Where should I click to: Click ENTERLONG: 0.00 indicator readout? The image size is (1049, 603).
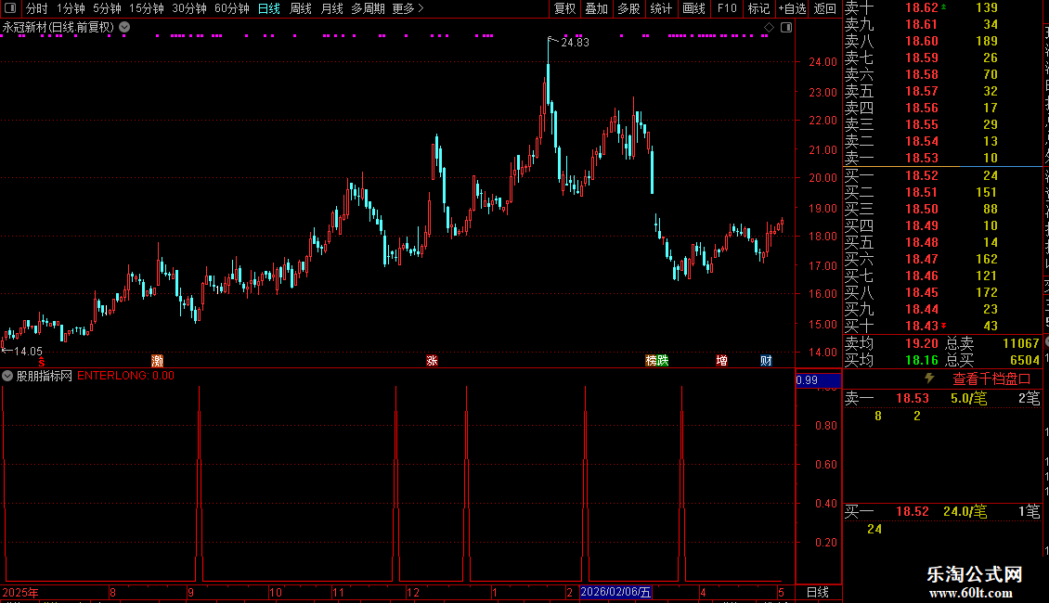[x=125, y=376]
